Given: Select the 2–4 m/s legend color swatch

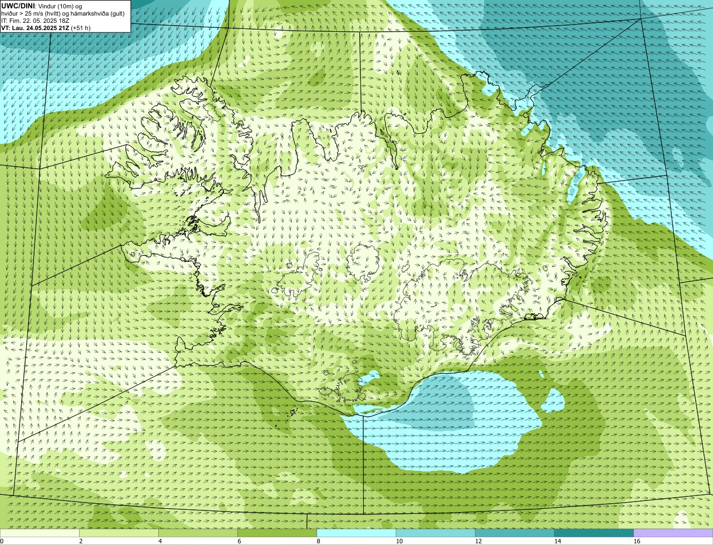Looking at the screenshot, I should tap(119, 533).
